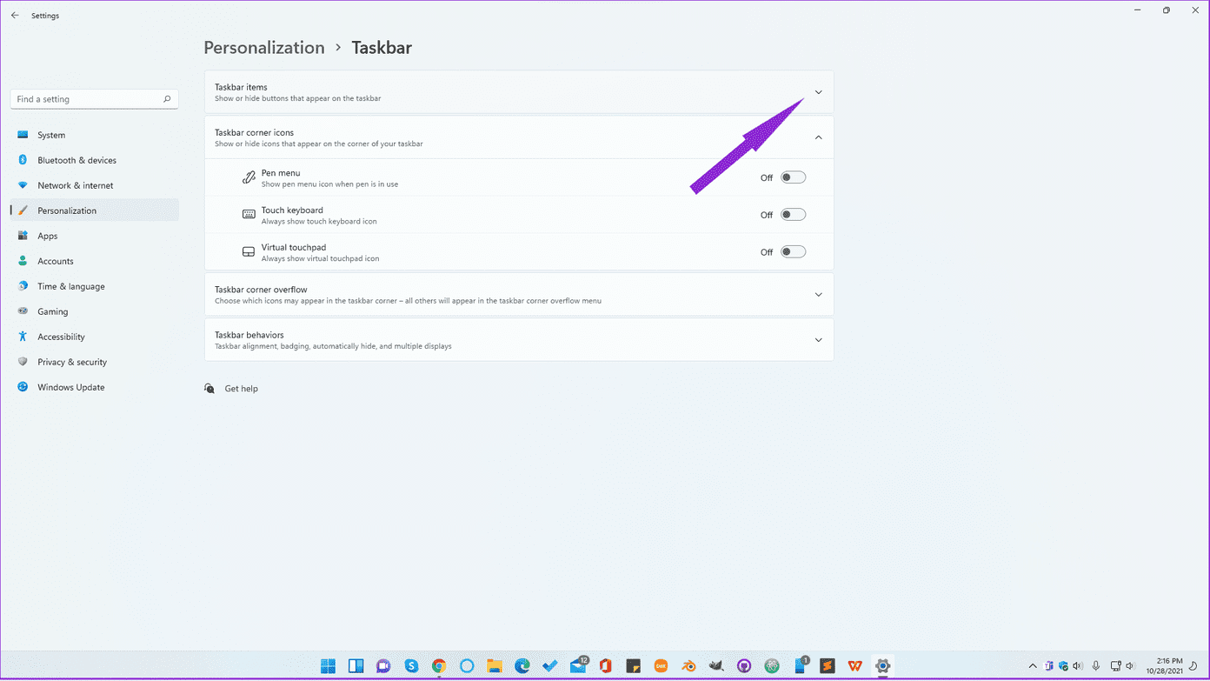Open Time & language in the sidebar

click(x=94, y=286)
